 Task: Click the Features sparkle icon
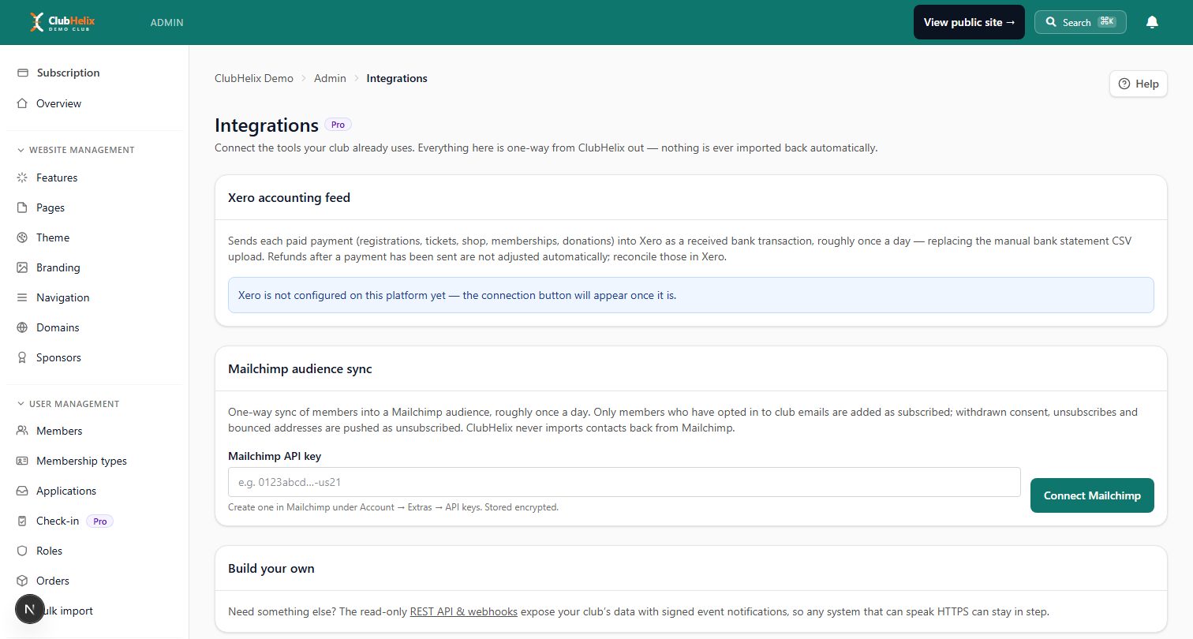pos(22,177)
